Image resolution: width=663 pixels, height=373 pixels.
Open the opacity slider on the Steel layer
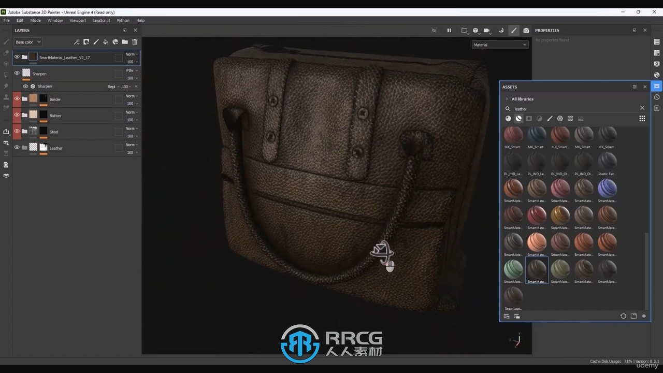click(x=132, y=136)
